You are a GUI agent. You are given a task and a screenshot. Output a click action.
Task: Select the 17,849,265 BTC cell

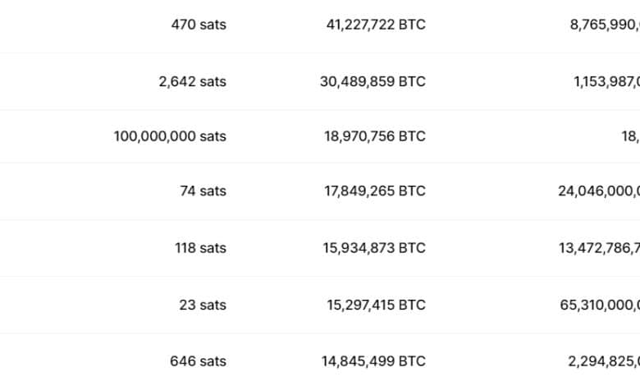click(x=375, y=191)
